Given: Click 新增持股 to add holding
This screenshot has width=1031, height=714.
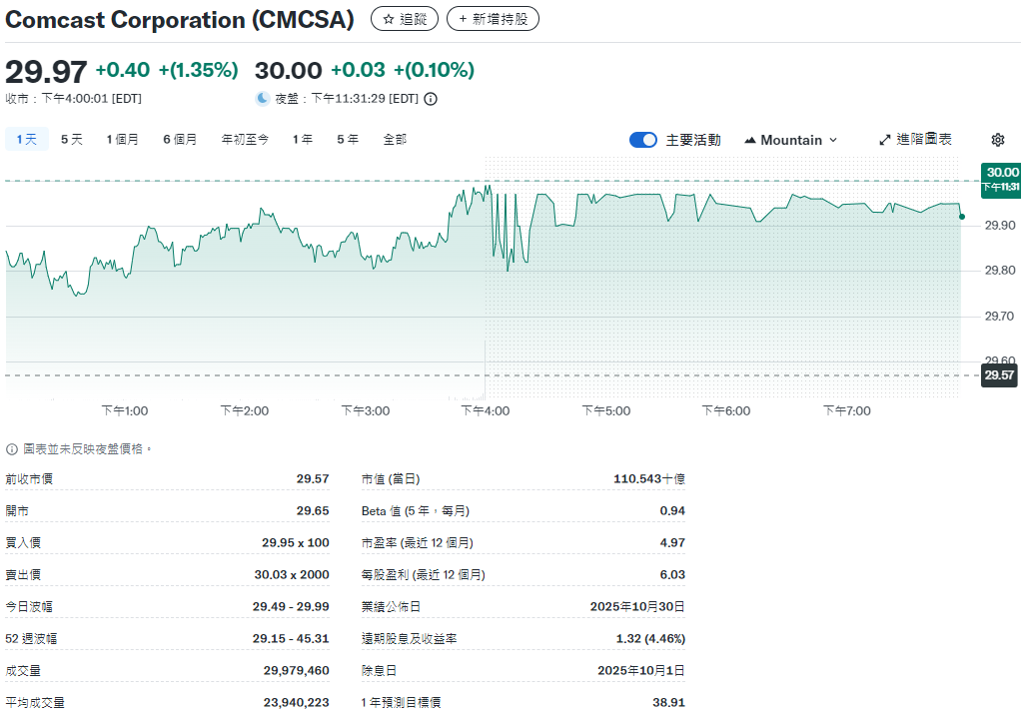Looking at the screenshot, I should [493, 19].
